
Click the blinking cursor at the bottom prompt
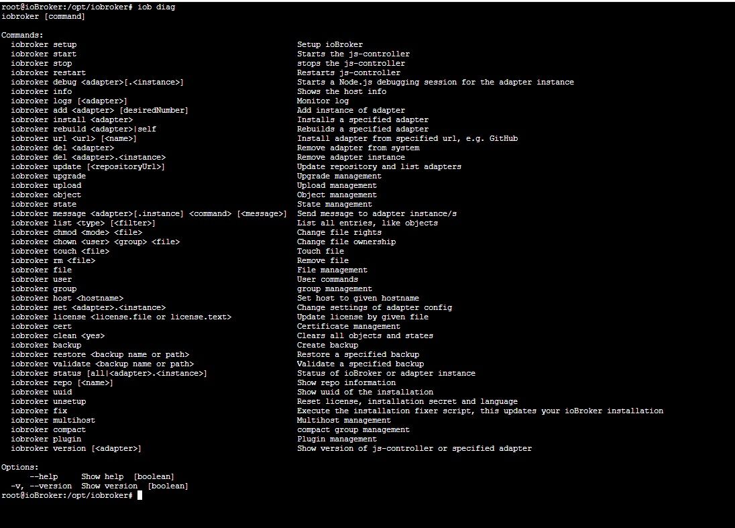pyautogui.click(x=139, y=495)
